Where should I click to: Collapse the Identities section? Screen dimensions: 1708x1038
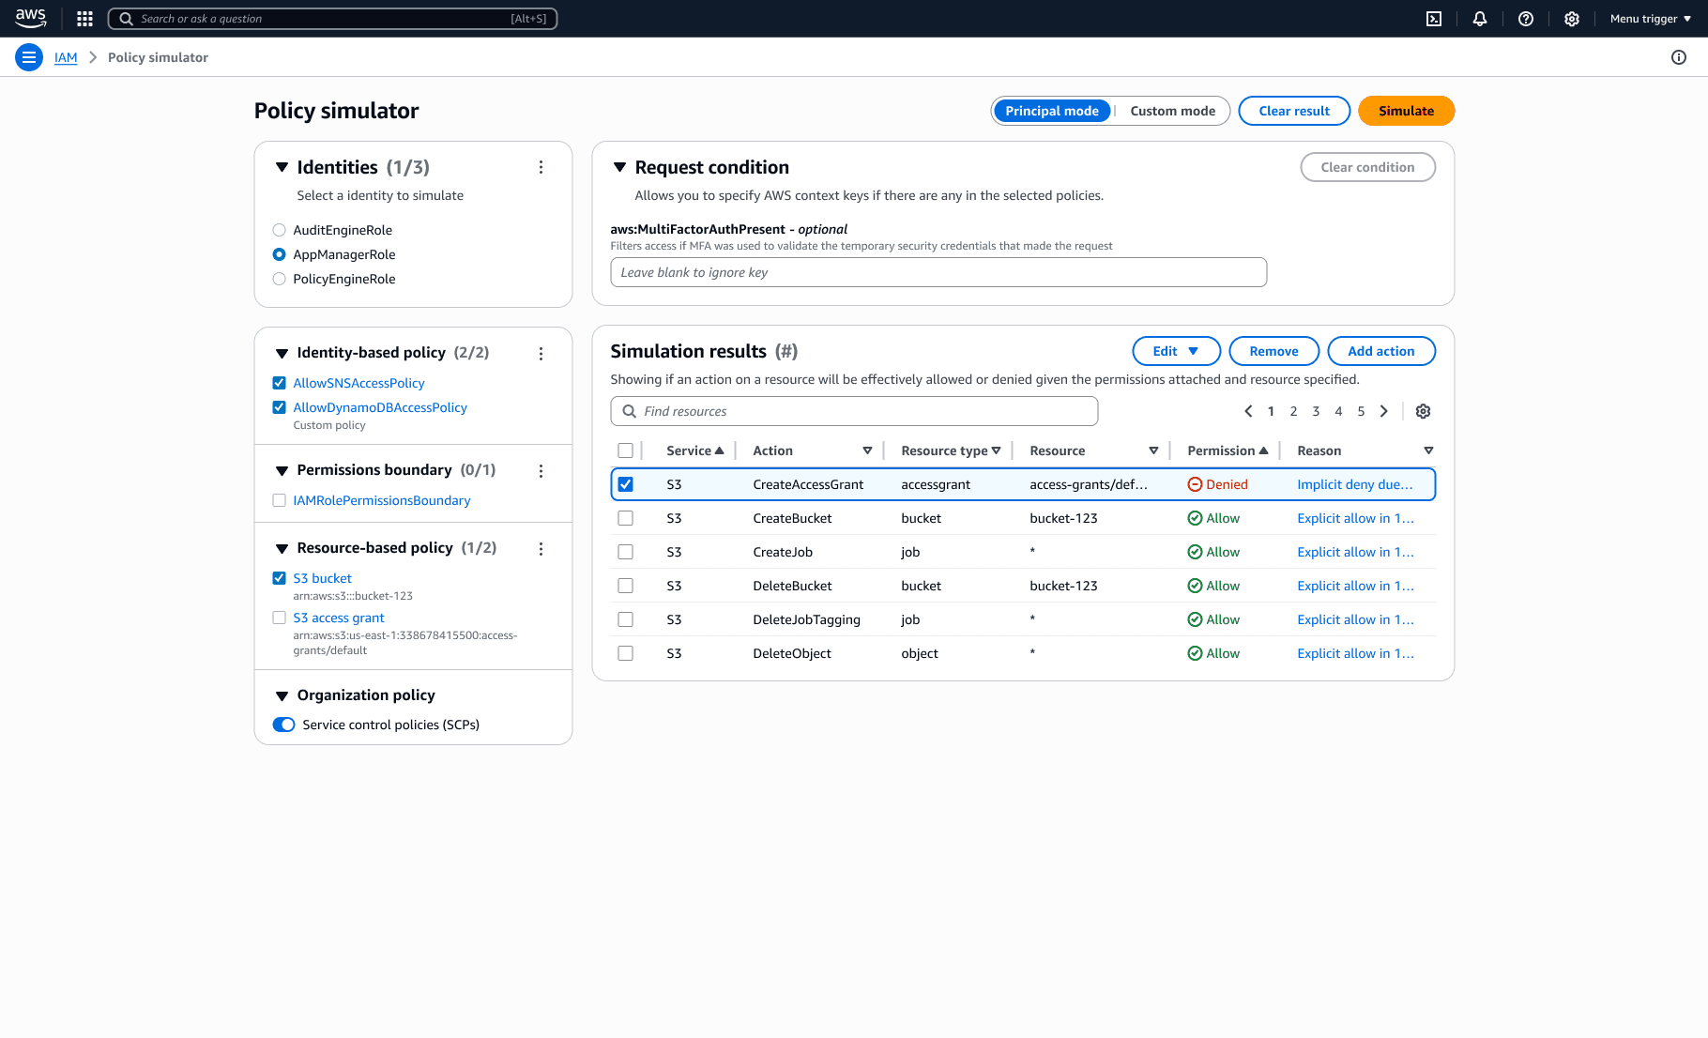[x=282, y=167]
